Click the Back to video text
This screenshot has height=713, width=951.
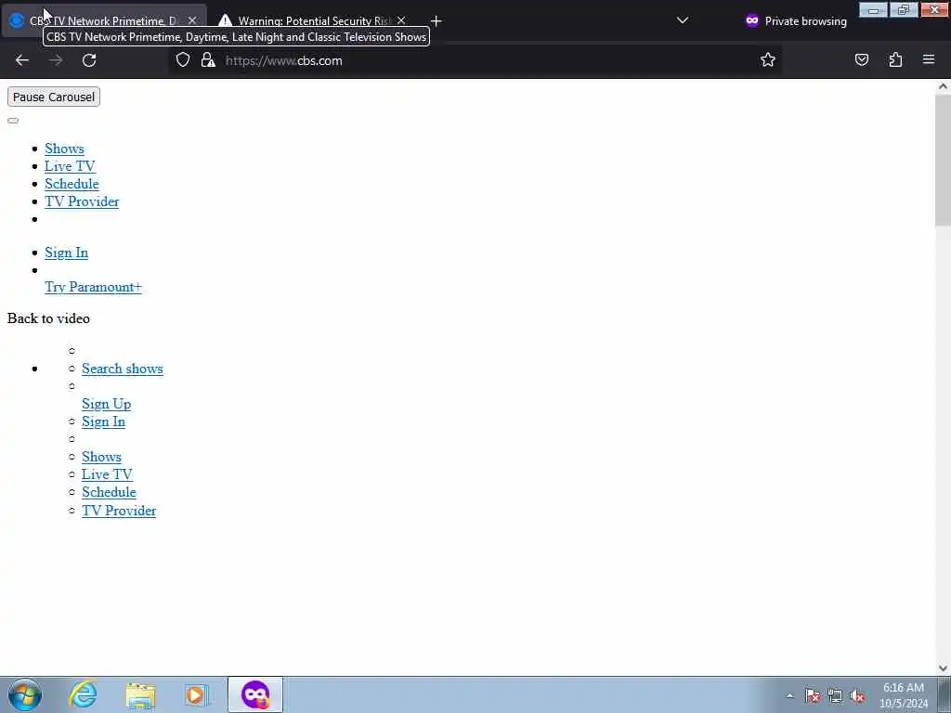click(48, 318)
